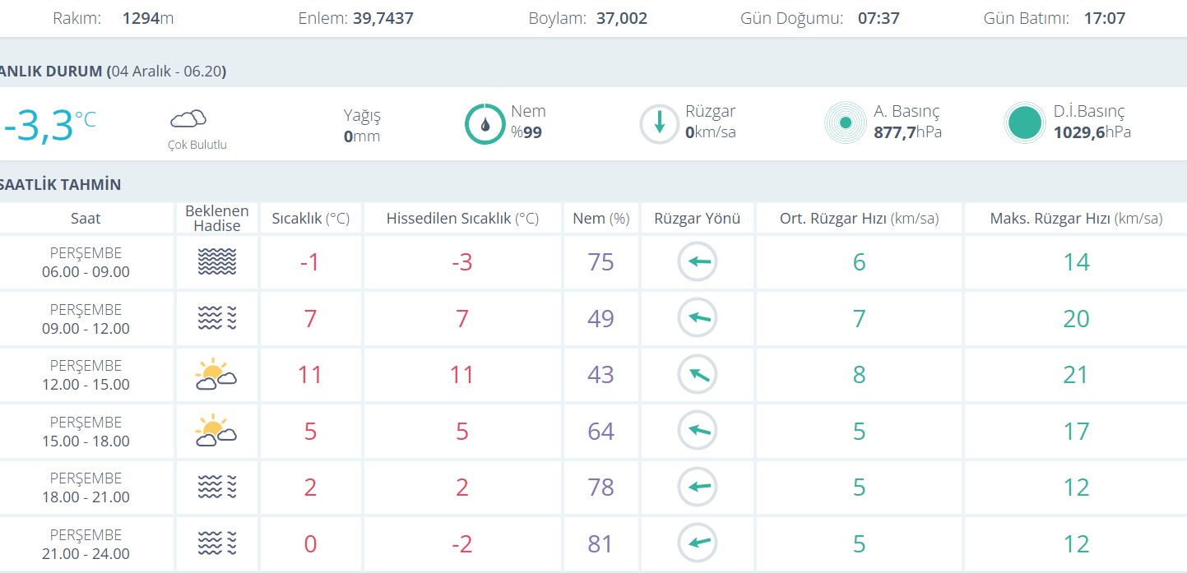Click the D.İ.Basınç solid circle icon
The height and width of the screenshot is (573, 1187).
pyautogui.click(x=1024, y=123)
